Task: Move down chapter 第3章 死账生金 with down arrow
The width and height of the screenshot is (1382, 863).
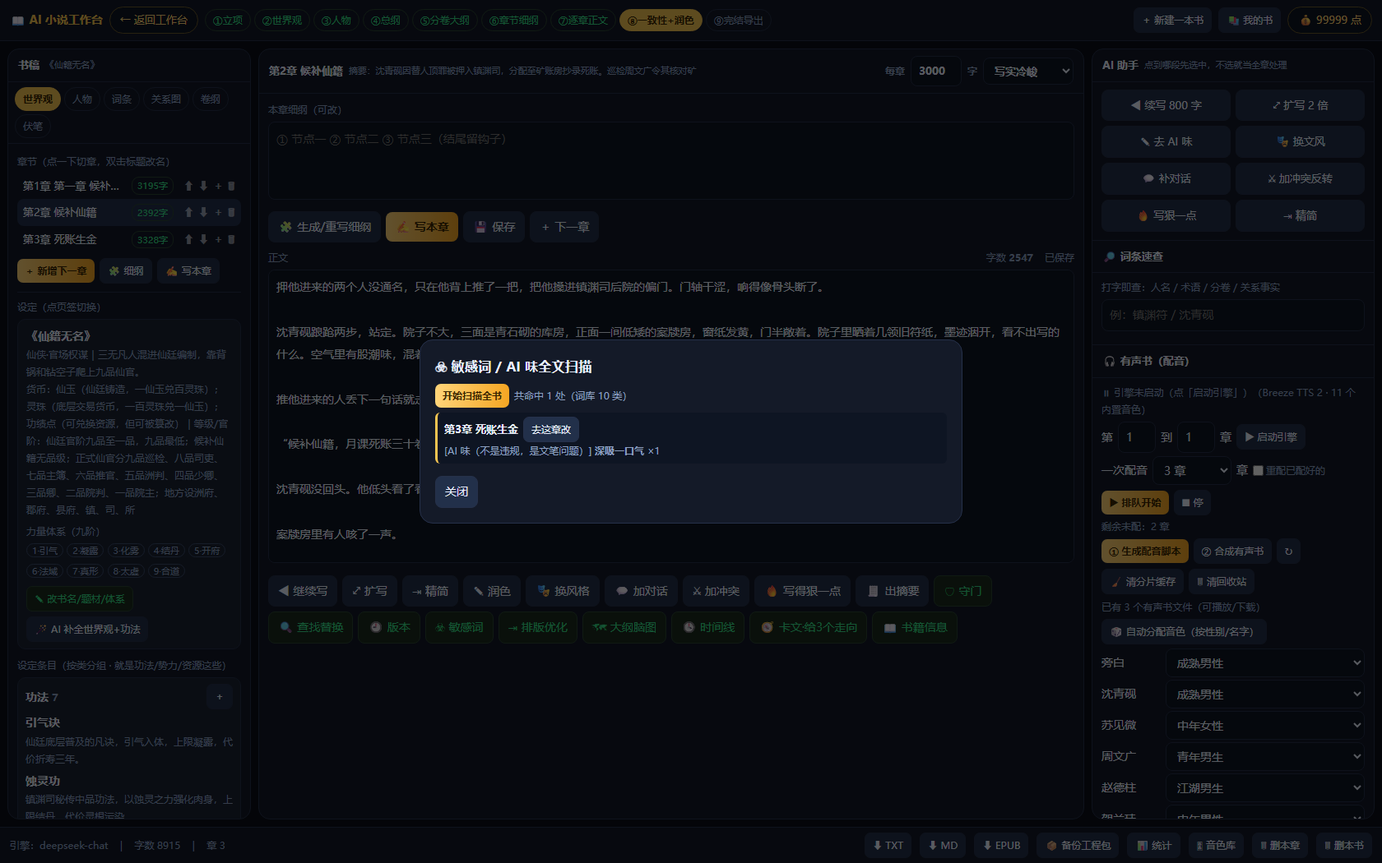Action: (x=203, y=239)
